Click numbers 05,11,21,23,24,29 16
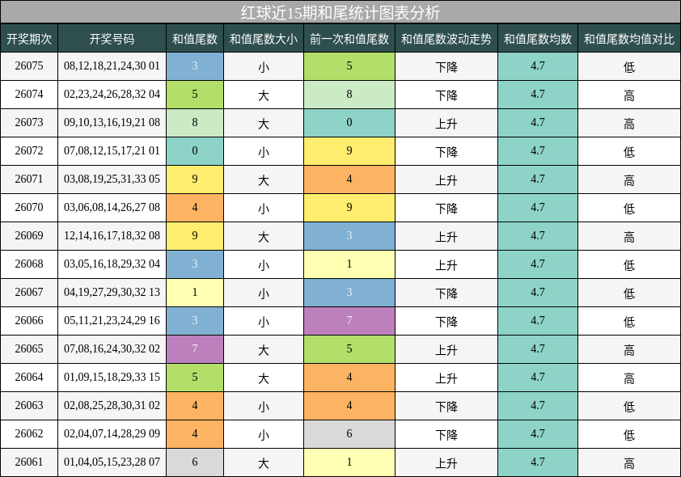 click(112, 320)
